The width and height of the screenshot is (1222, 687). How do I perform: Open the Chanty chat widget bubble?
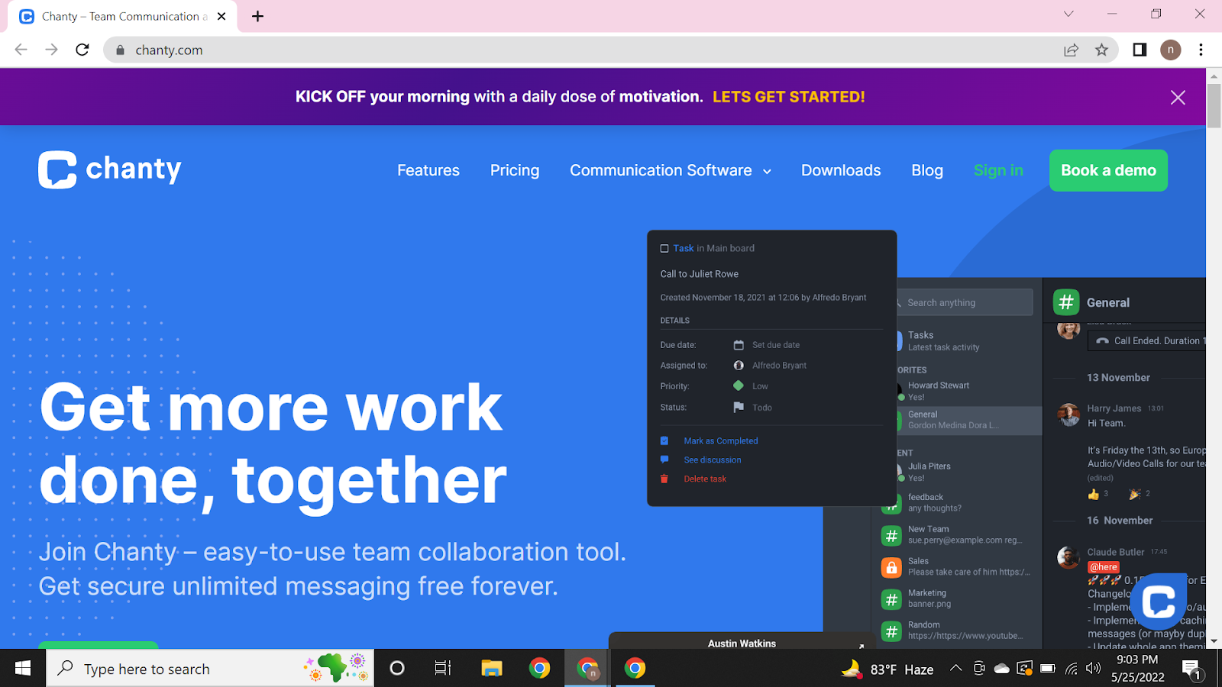(1158, 602)
